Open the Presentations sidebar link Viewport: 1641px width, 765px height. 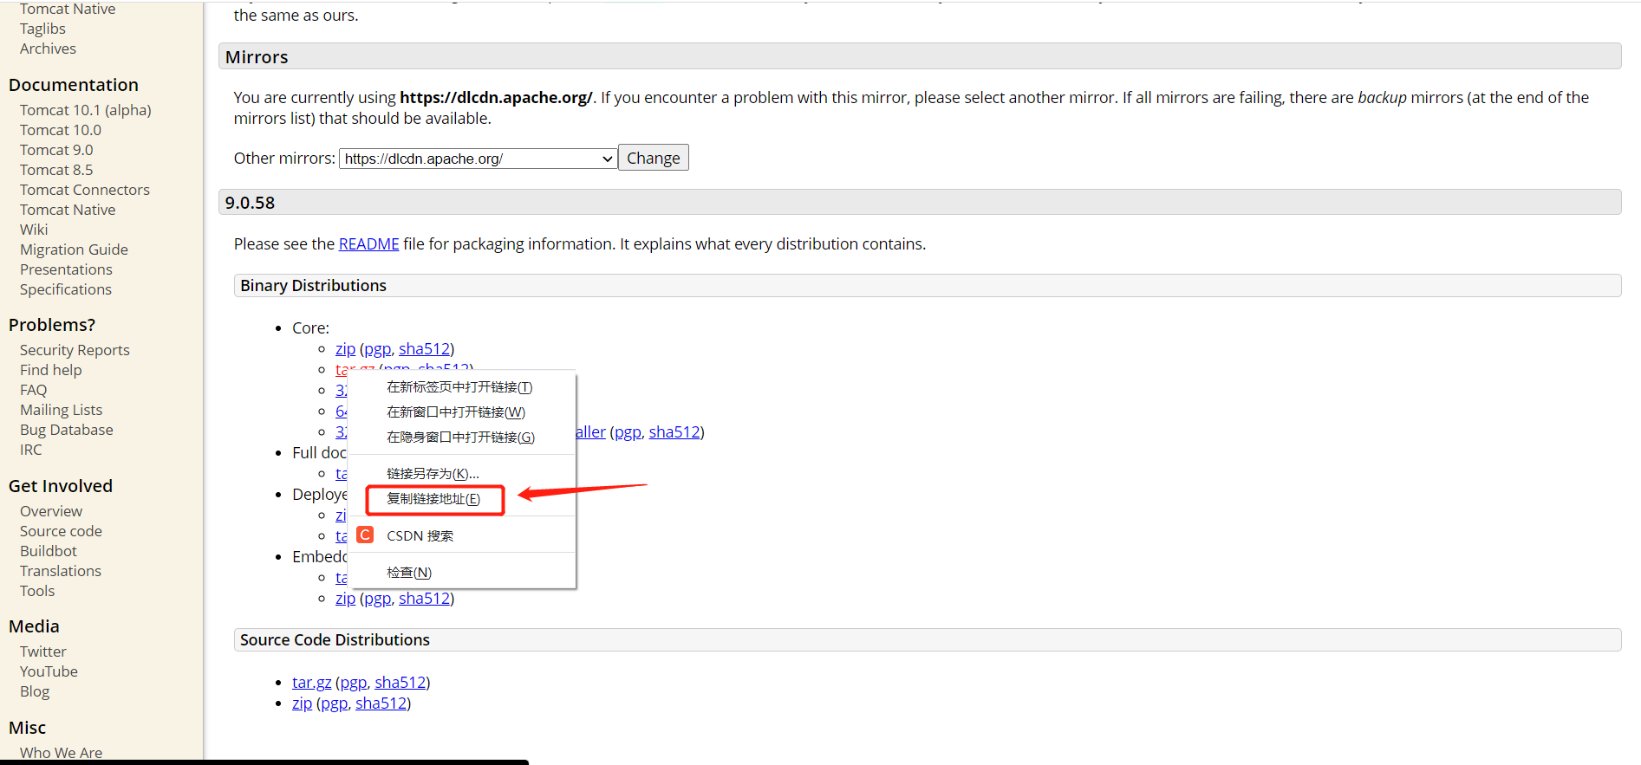coord(66,269)
